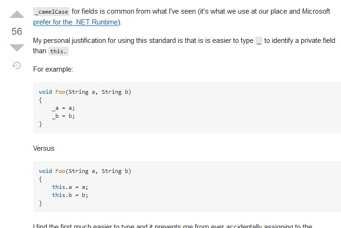Downvote the answer using the down arrow
Screen dimensions: 341x228
click(17, 48)
